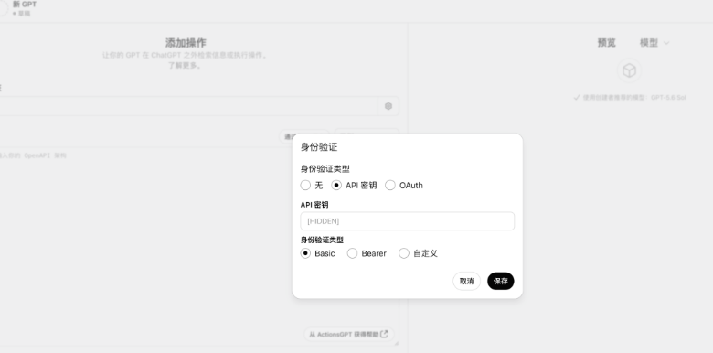Click the cube icon in the preview pane
Screen dimensions: 713x353
pos(629,70)
